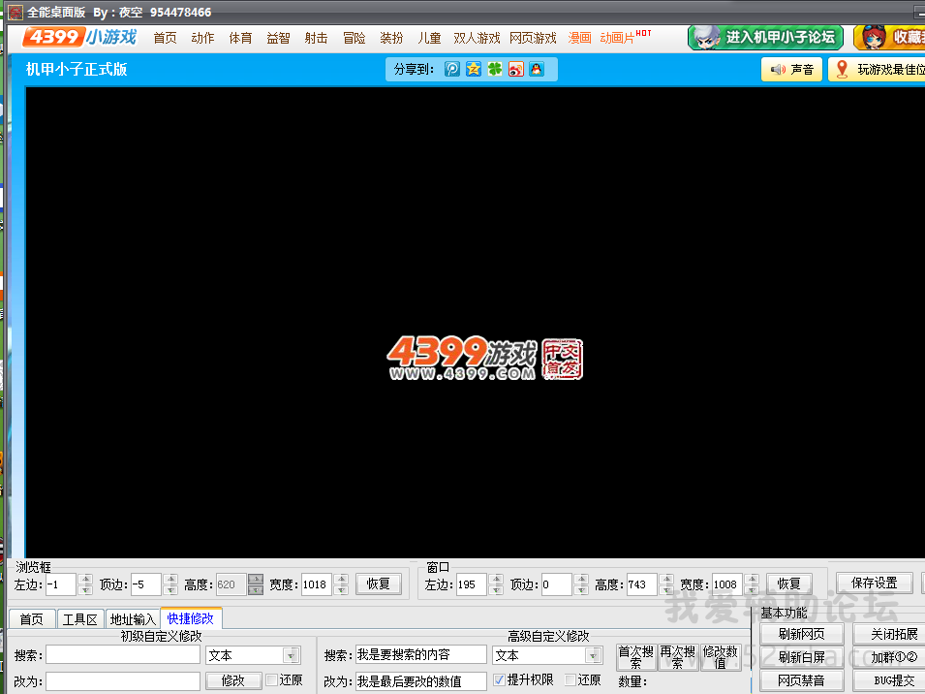
Task: Select the 快捷修改 tab
Action: pos(191,617)
